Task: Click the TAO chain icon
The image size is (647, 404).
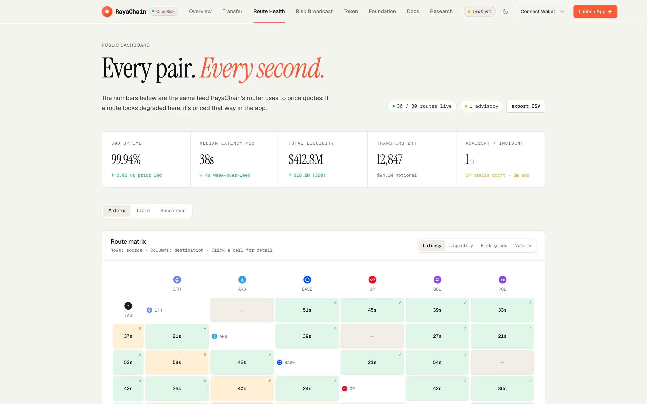Action: tap(128, 306)
